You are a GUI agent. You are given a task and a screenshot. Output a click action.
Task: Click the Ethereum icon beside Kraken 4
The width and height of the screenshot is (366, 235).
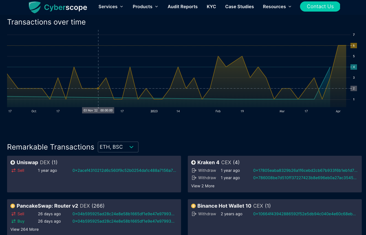(193, 162)
